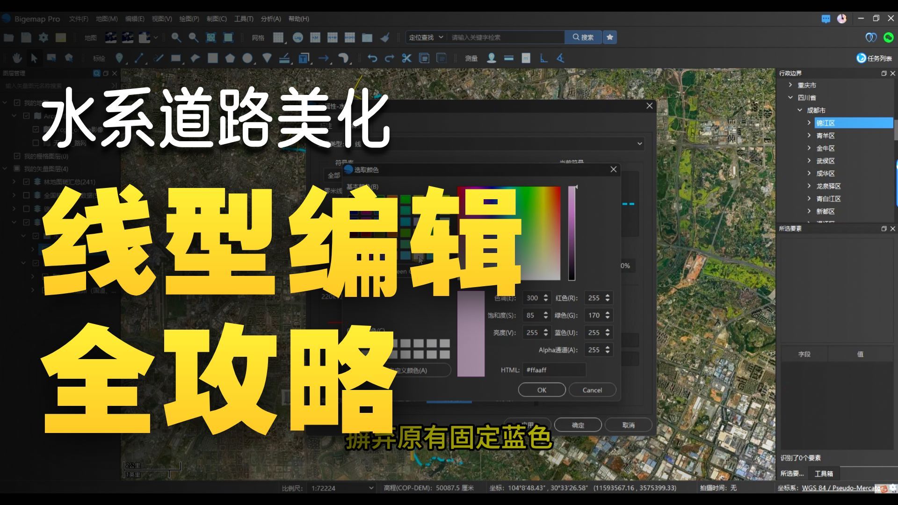The height and width of the screenshot is (505, 898).
Task: Click the WGS 84 / Pseudo-Mercator link
Action: point(842,488)
